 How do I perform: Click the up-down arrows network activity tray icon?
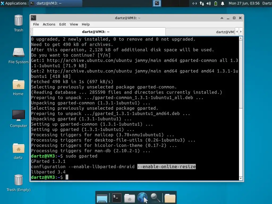click(x=202, y=3)
